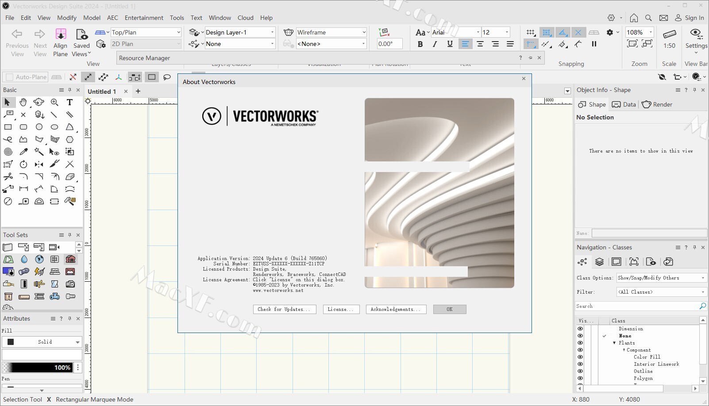Image resolution: width=709 pixels, height=406 pixels.
Task: Select the Zoom magnifier tool
Action: [x=54, y=102]
